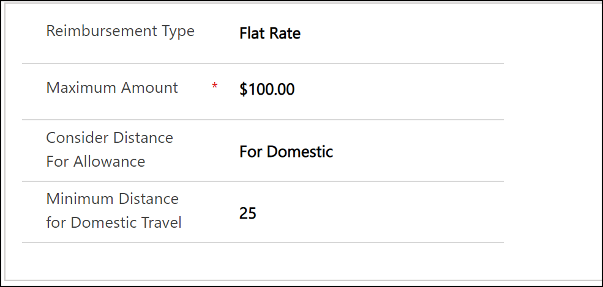The width and height of the screenshot is (603, 287).
Task: Select the $100.00 Maximum Amount field
Action: [x=267, y=90]
